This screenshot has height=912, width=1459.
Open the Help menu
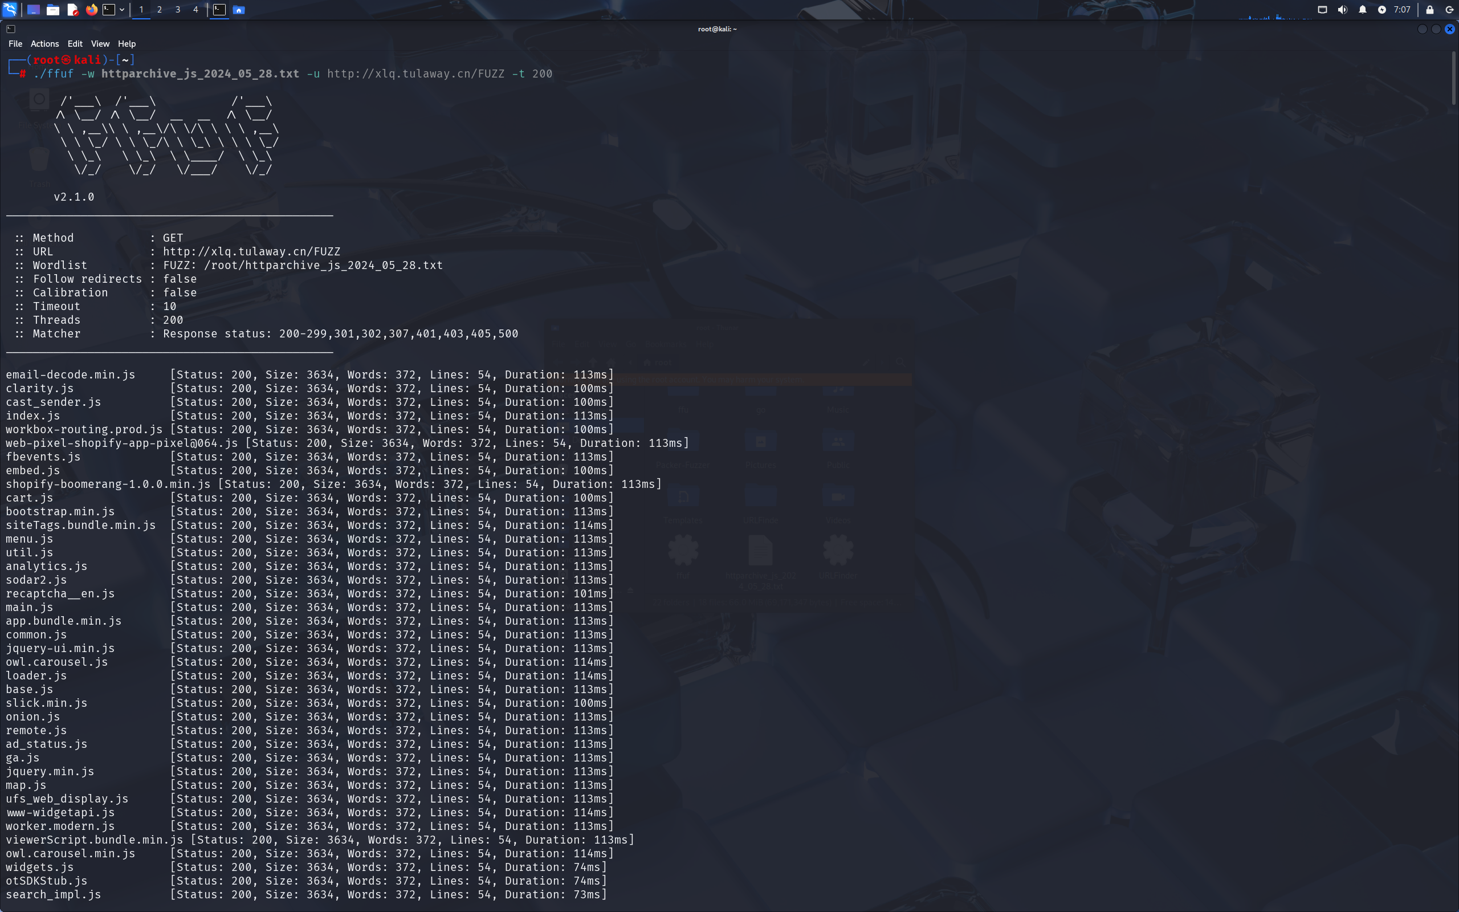[127, 44]
